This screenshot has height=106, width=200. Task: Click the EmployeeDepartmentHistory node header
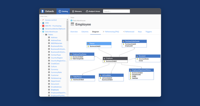tap(141, 70)
